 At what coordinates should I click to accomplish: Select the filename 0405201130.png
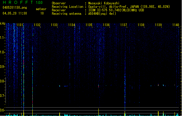[15, 8]
